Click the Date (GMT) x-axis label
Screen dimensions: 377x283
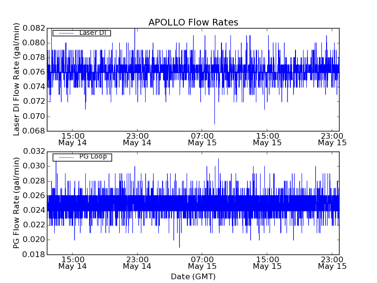coord(193,276)
